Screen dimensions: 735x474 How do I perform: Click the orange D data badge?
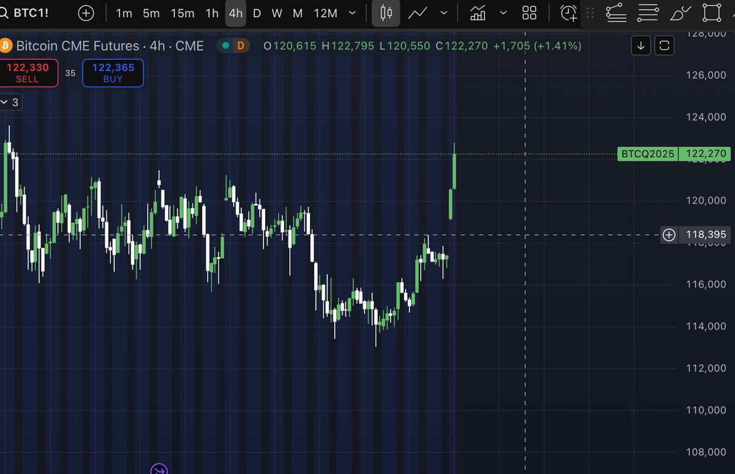241,45
